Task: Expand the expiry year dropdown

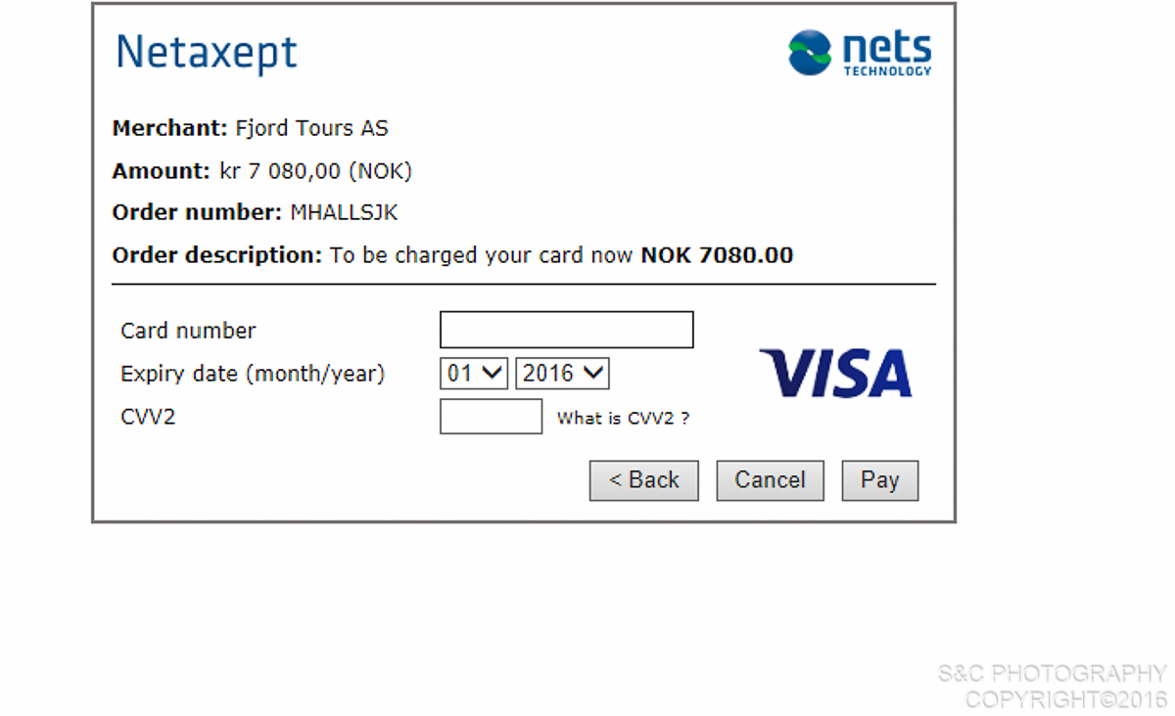Action: [562, 373]
